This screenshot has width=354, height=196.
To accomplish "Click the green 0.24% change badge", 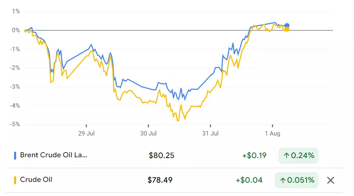I will tap(298, 155).
